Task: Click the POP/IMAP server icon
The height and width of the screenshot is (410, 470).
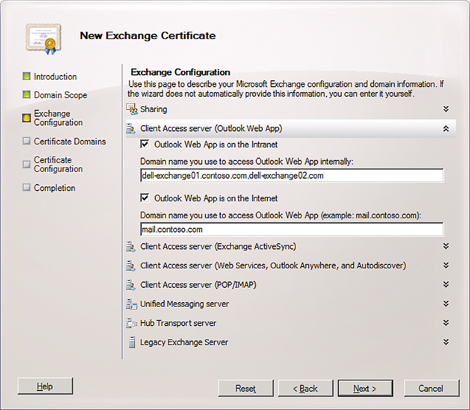Action: [131, 285]
